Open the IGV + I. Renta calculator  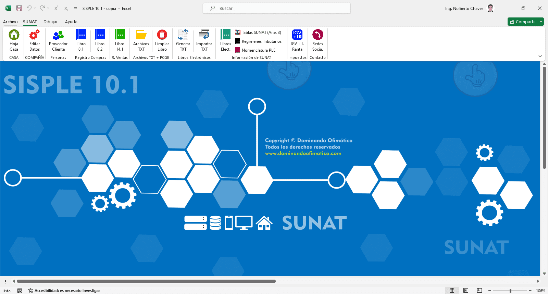click(297, 35)
